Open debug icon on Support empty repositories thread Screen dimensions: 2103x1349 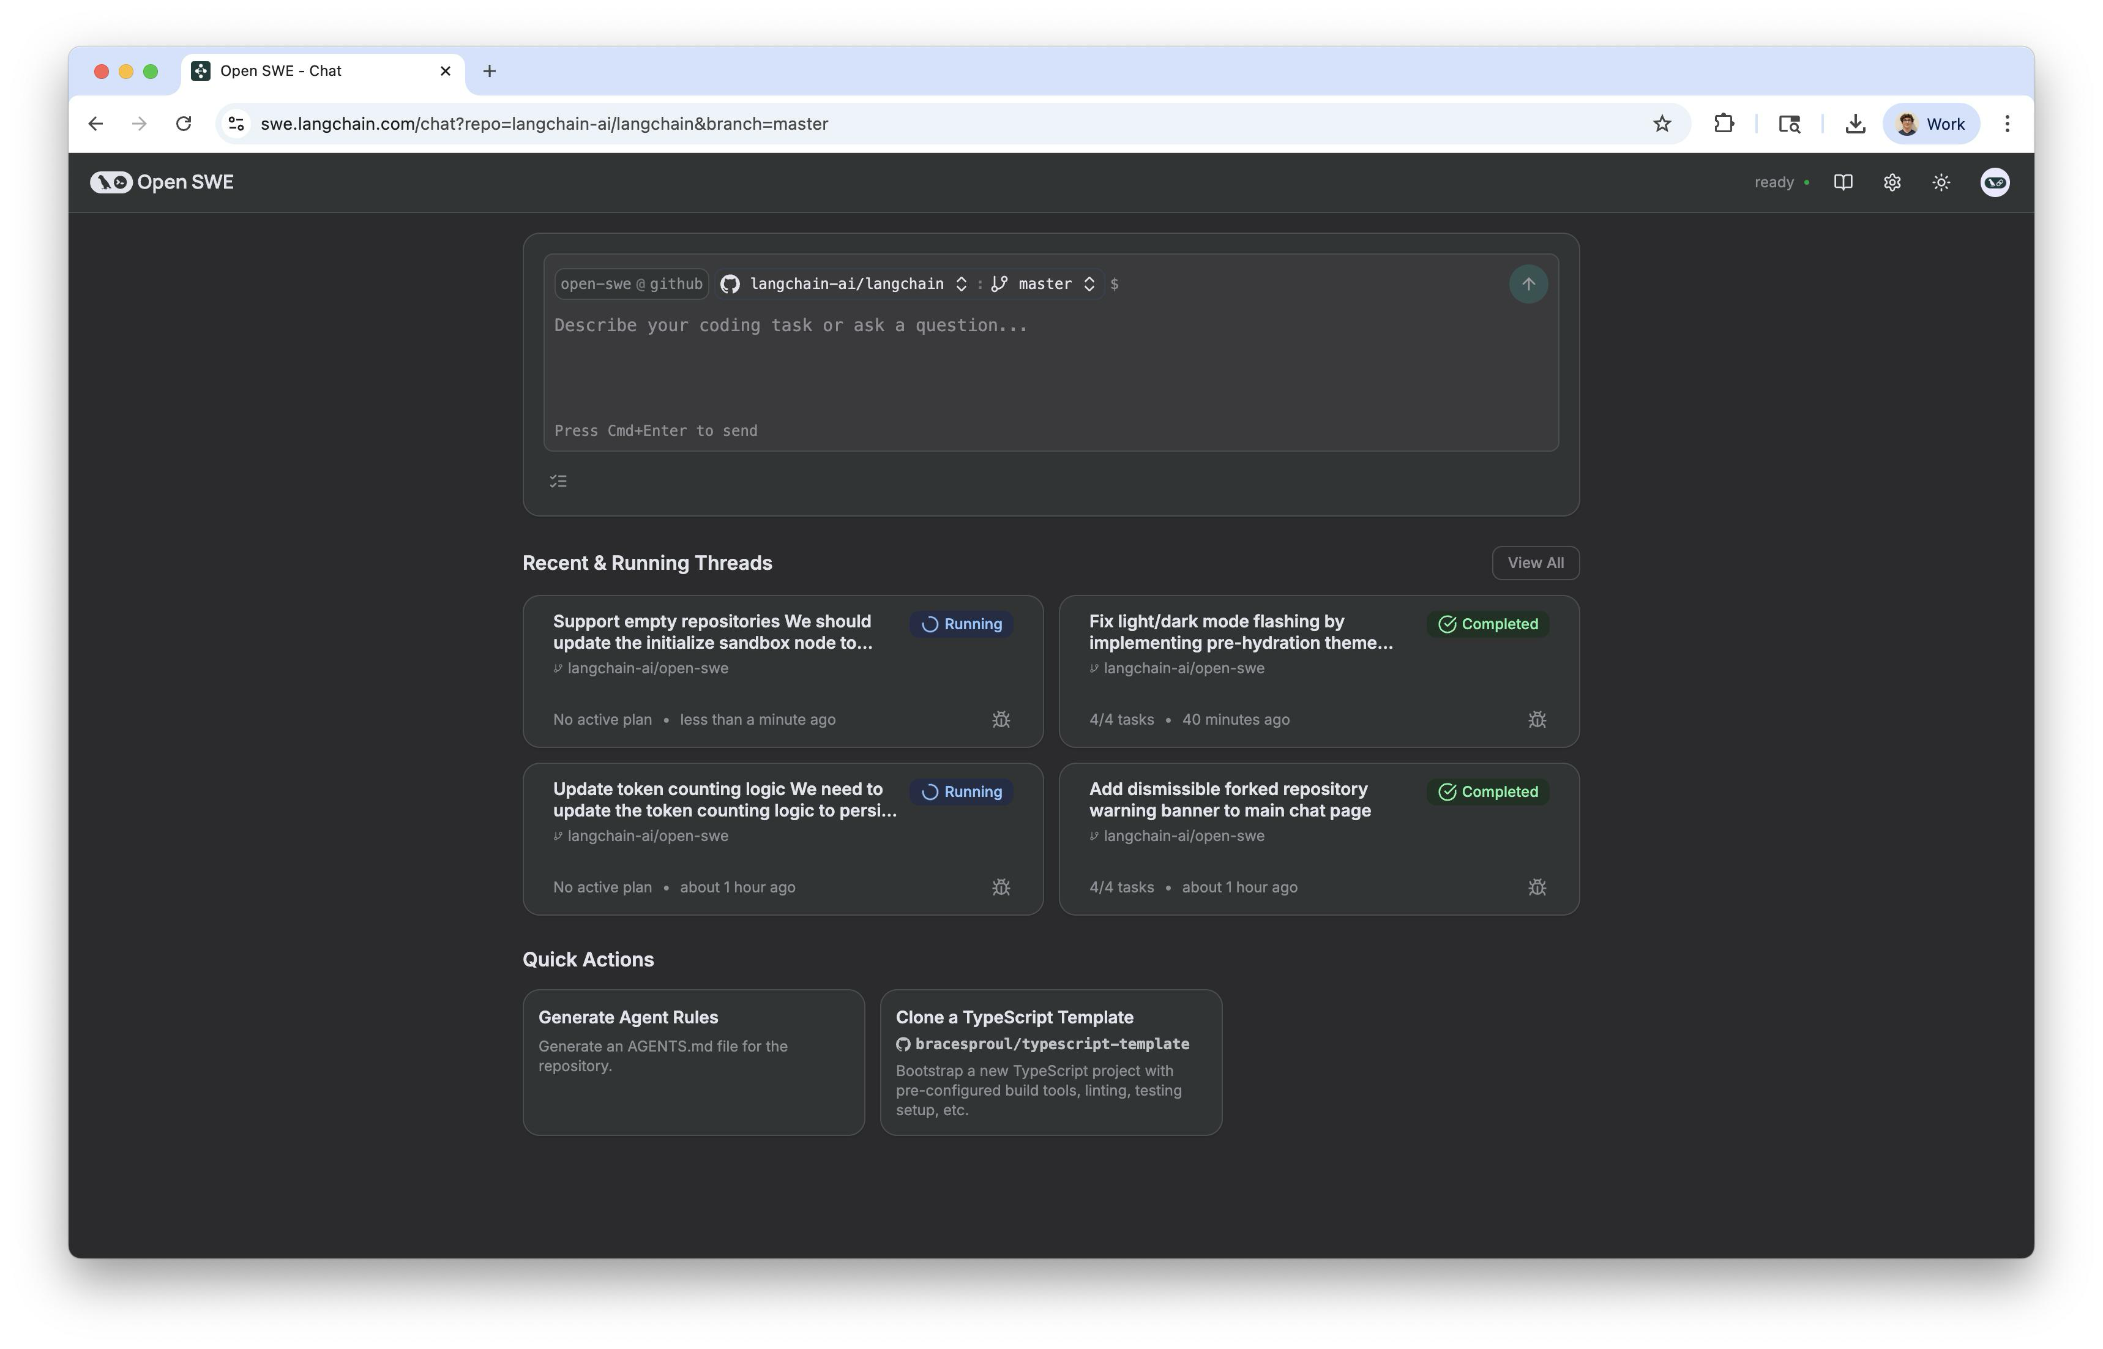coord(1000,719)
